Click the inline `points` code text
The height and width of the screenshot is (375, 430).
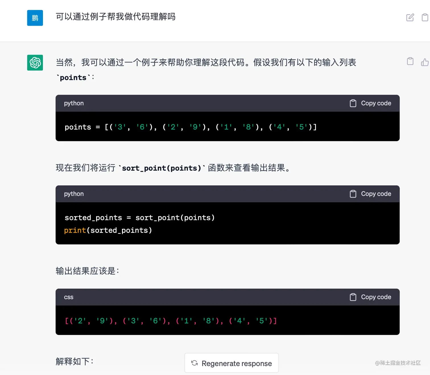pyautogui.click(x=73, y=78)
